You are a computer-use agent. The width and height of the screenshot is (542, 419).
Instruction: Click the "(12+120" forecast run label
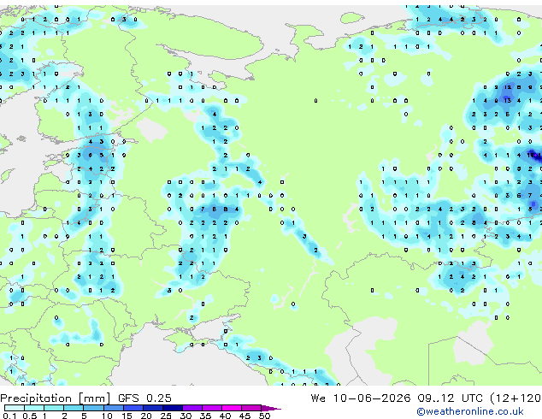point(515,398)
